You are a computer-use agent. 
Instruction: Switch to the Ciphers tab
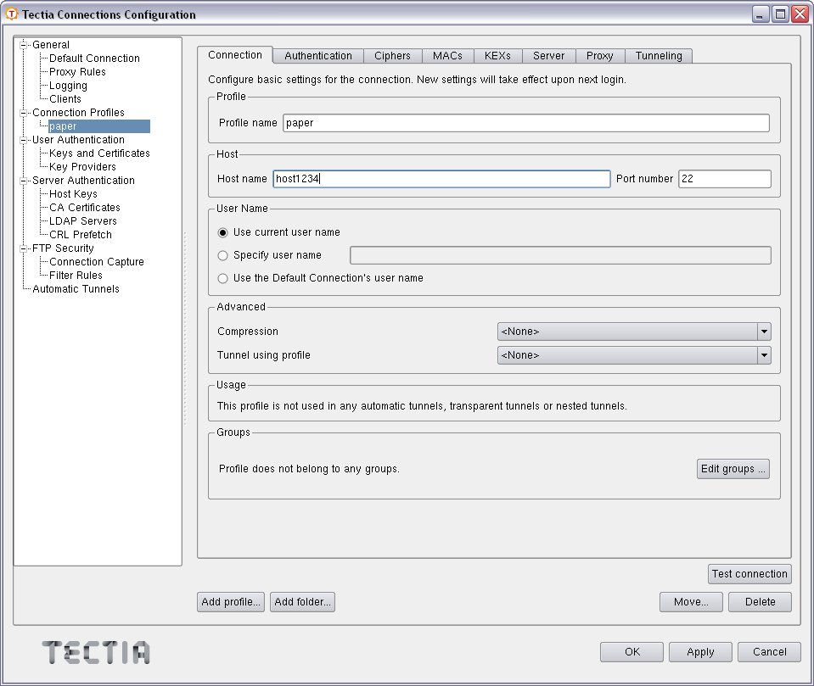pos(392,55)
